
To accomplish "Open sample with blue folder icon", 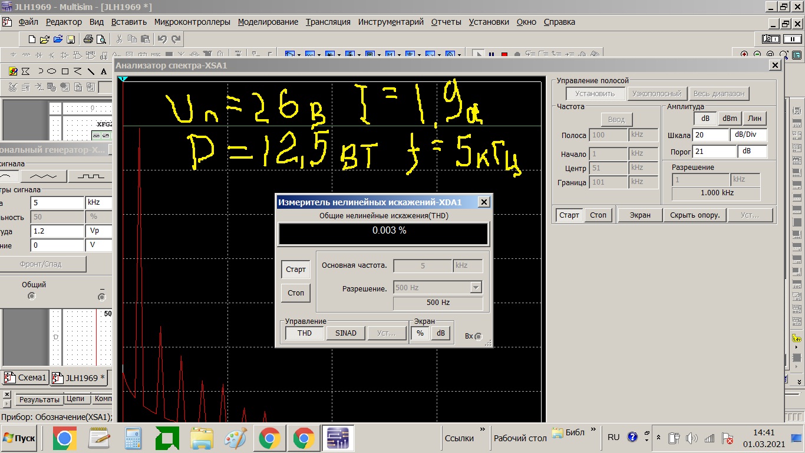I will (x=58, y=40).
